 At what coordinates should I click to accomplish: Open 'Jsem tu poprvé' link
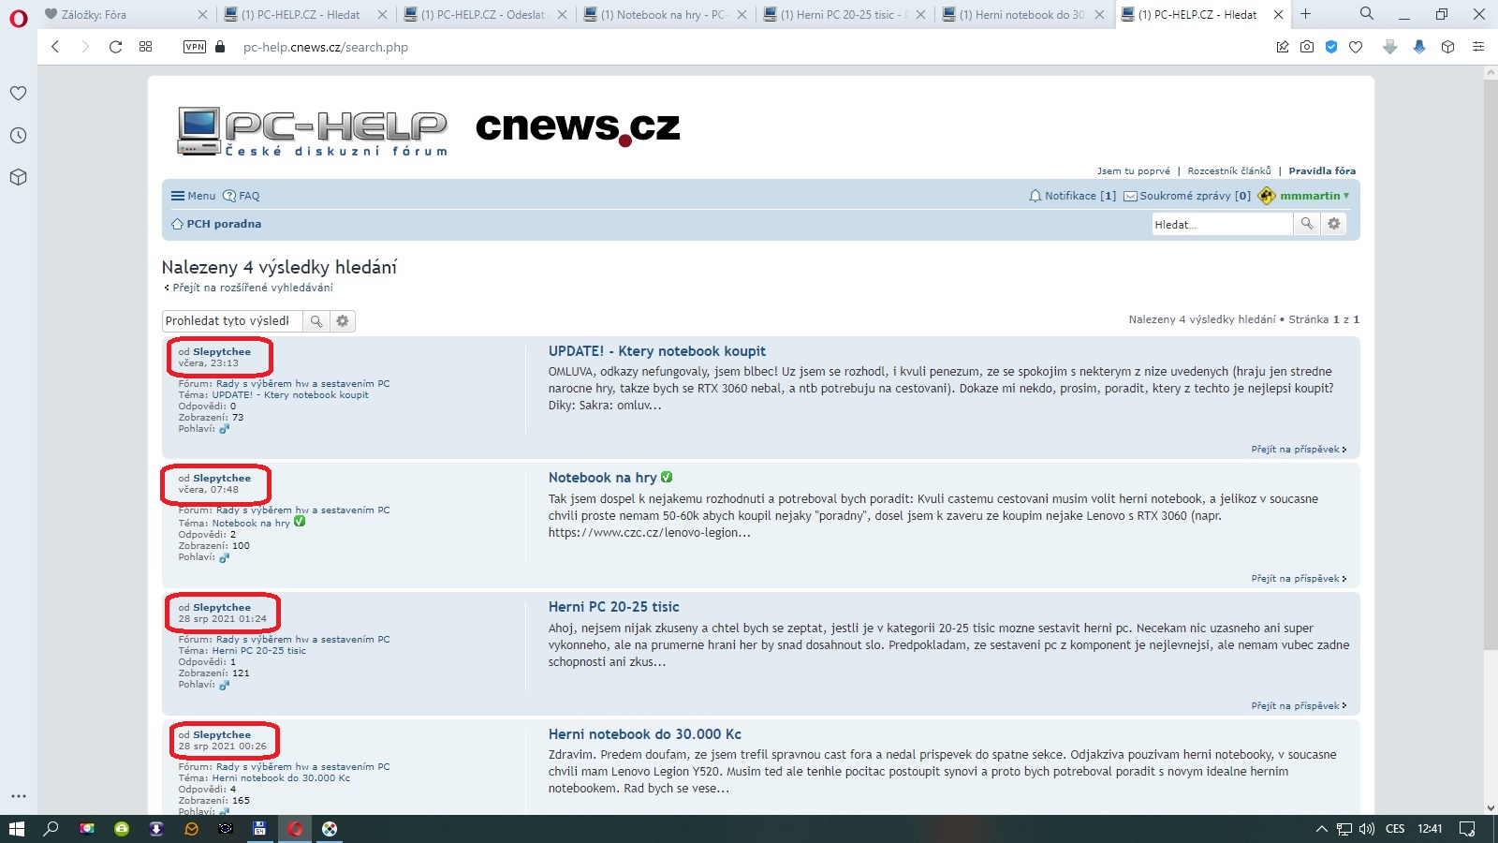coord(1134,171)
